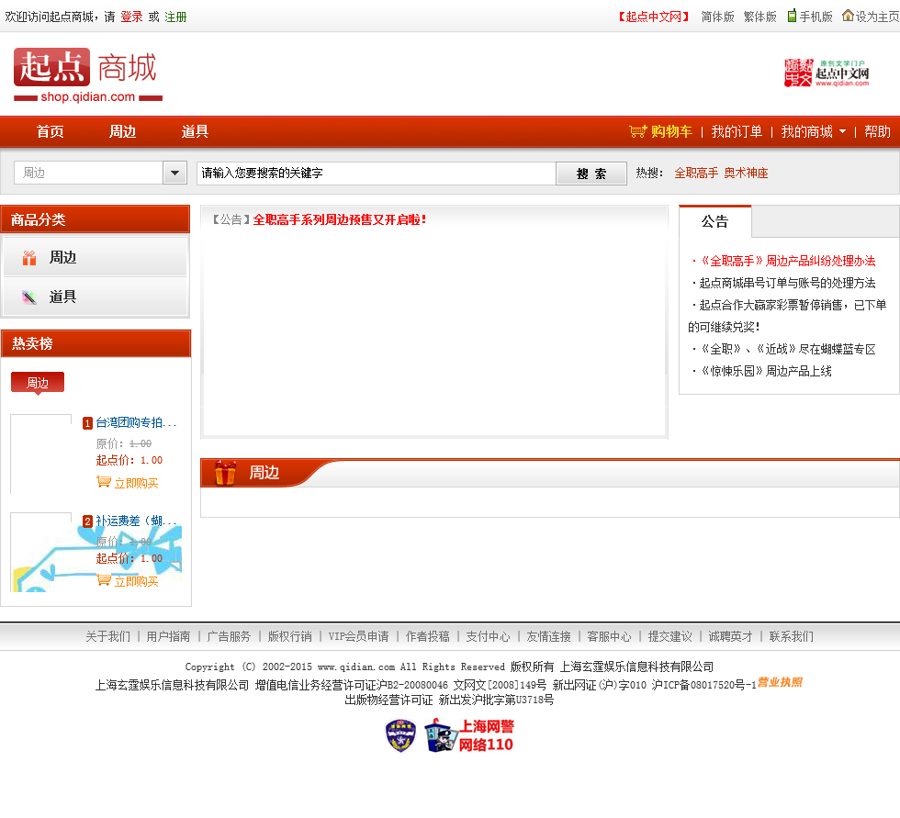Image resolution: width=900 pixels, height=818 pixels.
Task: Open 起点商城串号订单与账号的处理方法 notice
Action: (x=788, y=283)
